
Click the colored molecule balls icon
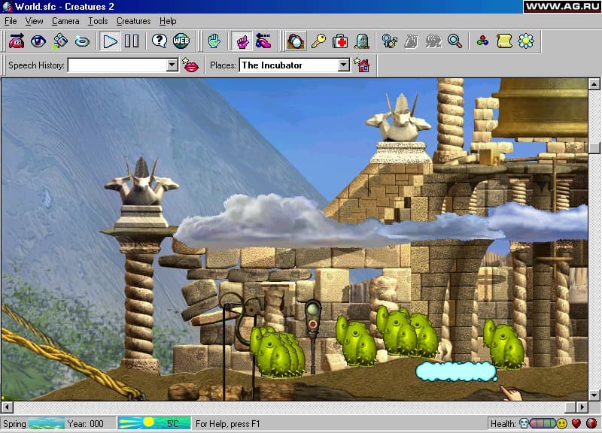click(482, 41)
